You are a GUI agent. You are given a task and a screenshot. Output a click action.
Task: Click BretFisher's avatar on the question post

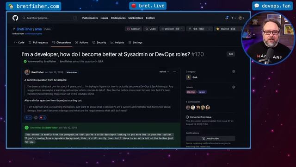27,72
